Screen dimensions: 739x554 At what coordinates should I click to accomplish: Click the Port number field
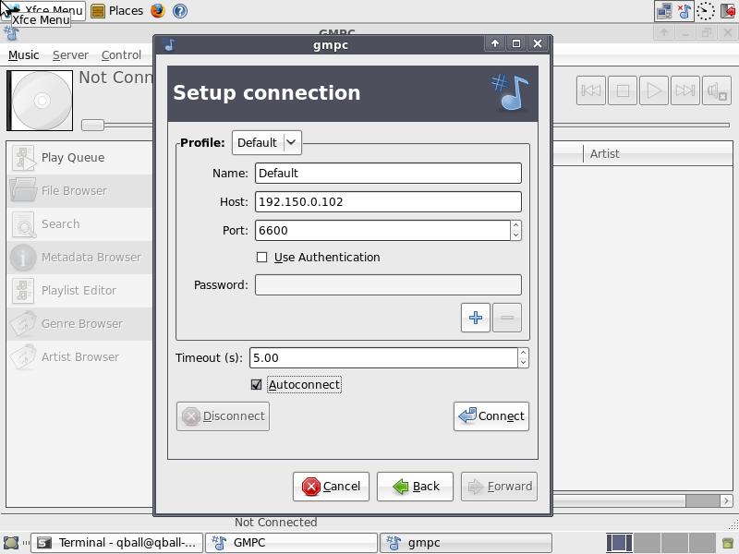pos(382,230)
